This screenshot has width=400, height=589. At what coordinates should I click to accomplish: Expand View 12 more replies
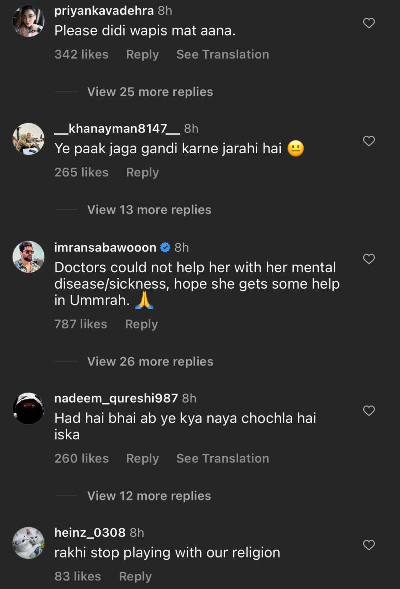(149, 496)
